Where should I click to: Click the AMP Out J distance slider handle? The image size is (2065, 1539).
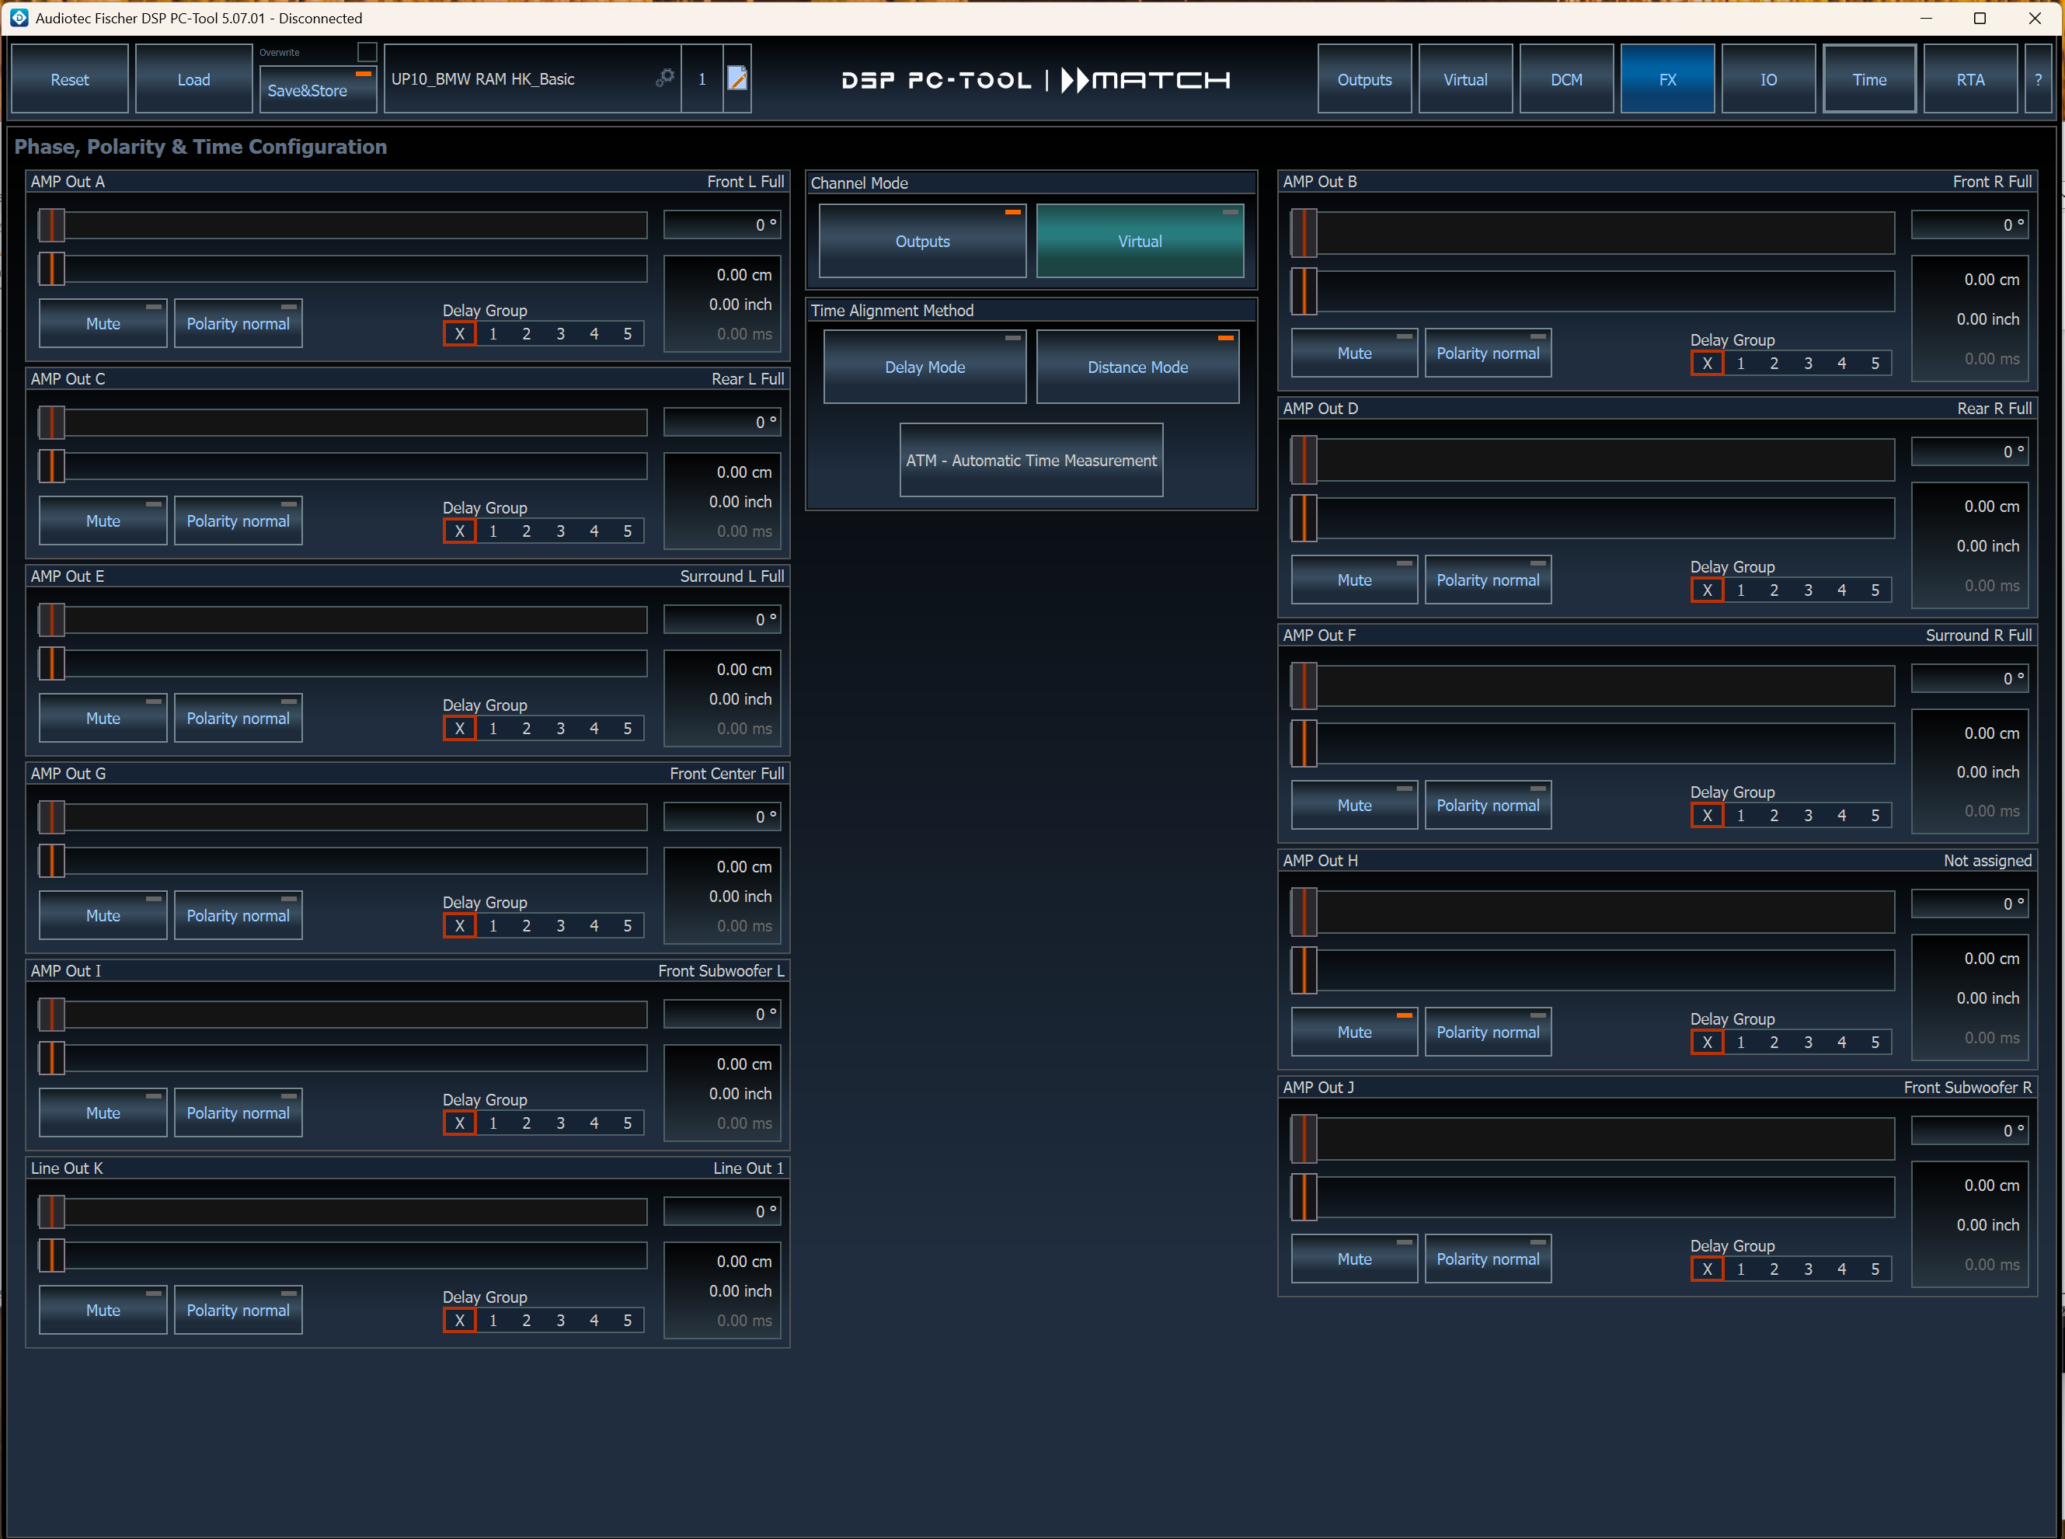[x=1304, y=1197]
